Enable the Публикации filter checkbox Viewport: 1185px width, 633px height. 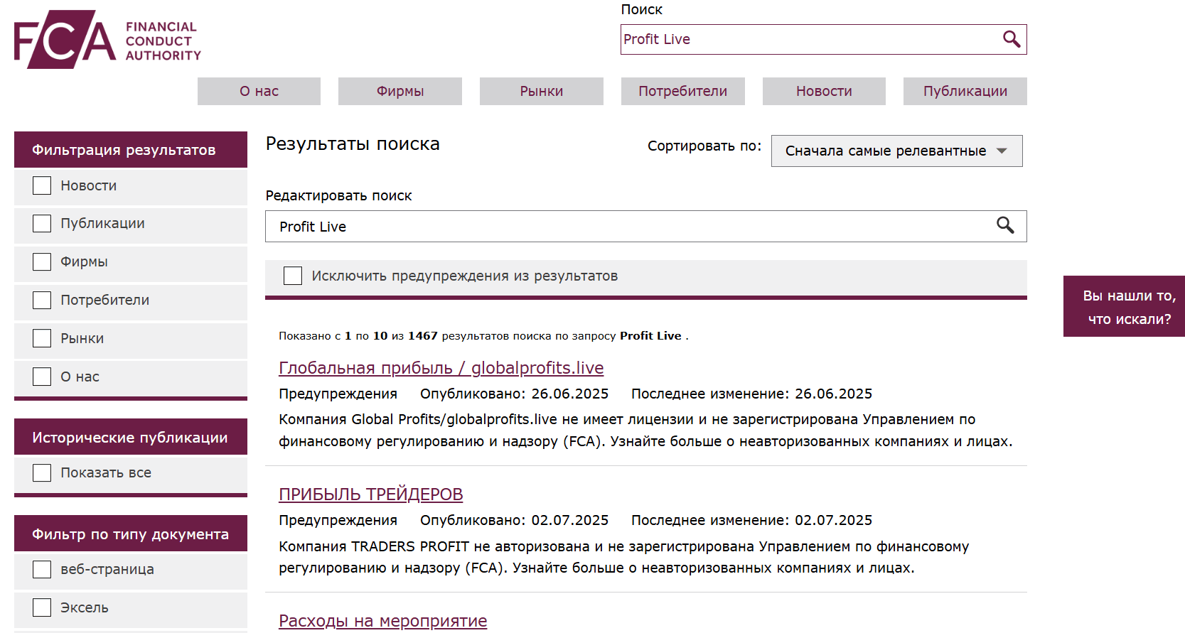point(42,223)
